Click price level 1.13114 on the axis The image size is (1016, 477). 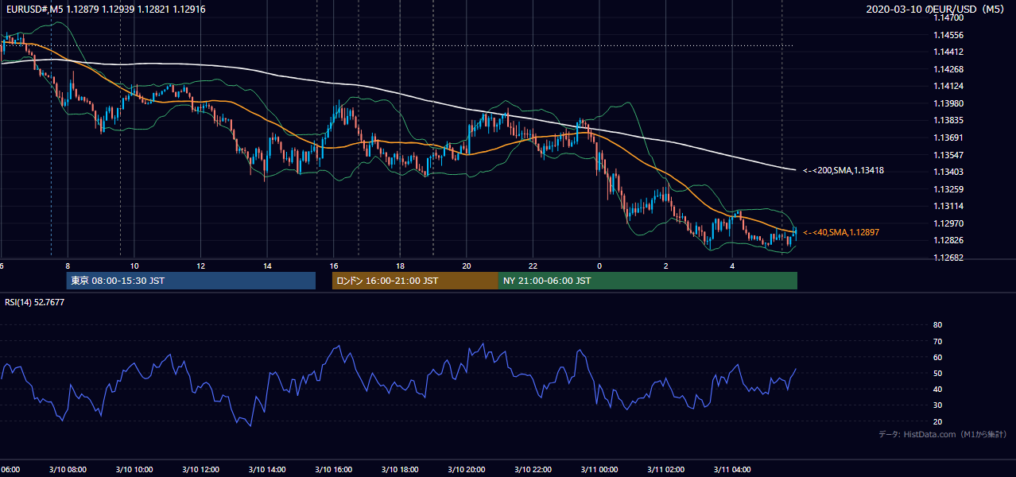(x=948, y=206)
